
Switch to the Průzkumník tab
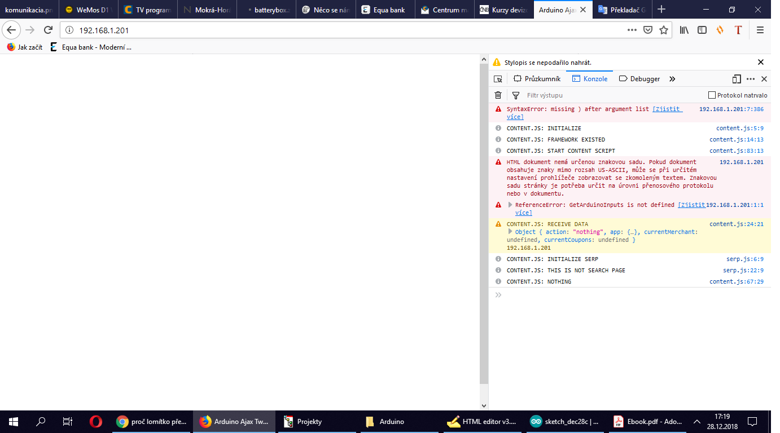[537, 79]
